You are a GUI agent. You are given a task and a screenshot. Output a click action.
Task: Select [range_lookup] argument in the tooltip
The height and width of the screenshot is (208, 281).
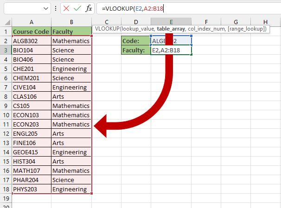click(246, 29)
